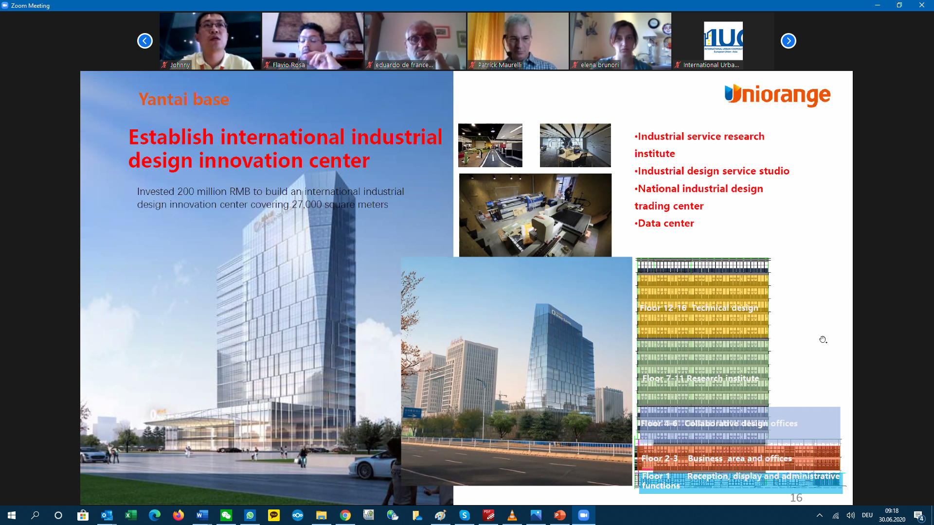Open PowerPoint from the taskbar
Screen dimensions: 934x525
[559, 515]
